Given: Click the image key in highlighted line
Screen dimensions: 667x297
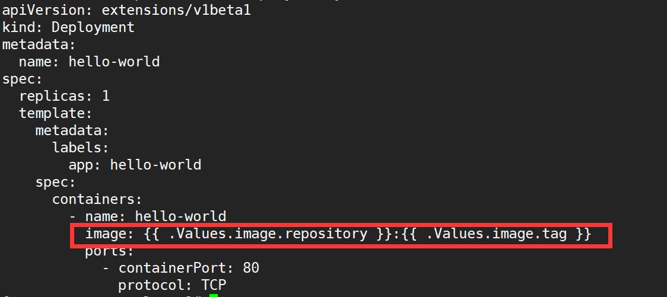Looking at the screenshot, I should coord(109,234).
